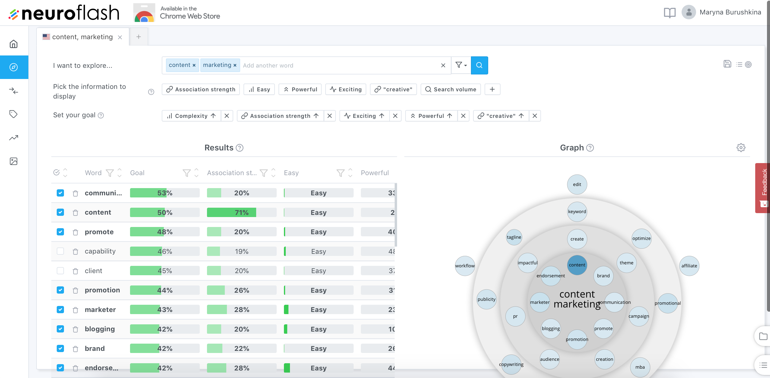Screen dimensions: 770x378
Task: Delete the 'capability' row with trash icon
Action: 75,251
